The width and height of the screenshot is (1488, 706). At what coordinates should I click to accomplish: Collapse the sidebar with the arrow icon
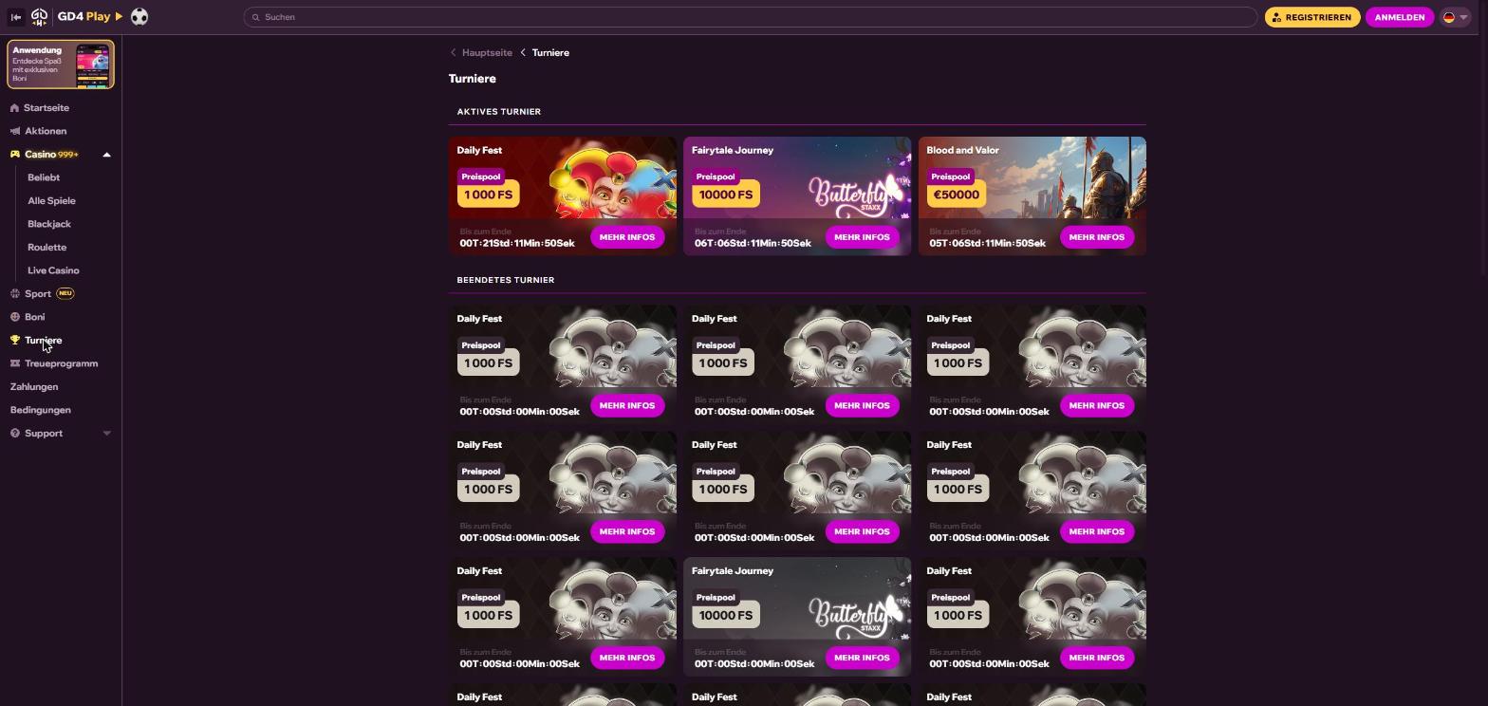tap(15, 17)
